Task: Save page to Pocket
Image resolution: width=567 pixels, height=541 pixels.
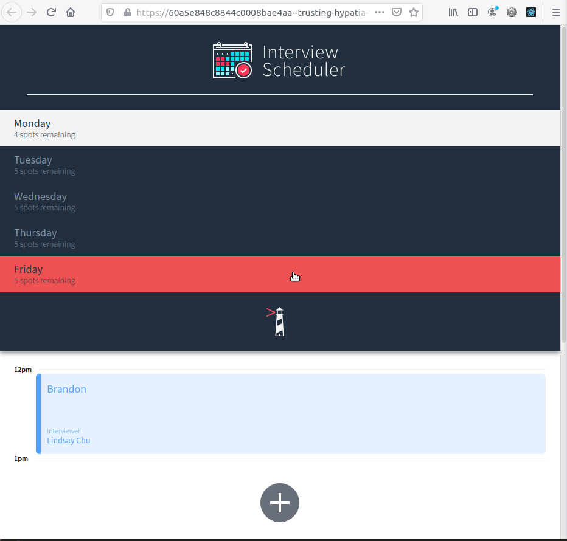Action: point(397,12)
